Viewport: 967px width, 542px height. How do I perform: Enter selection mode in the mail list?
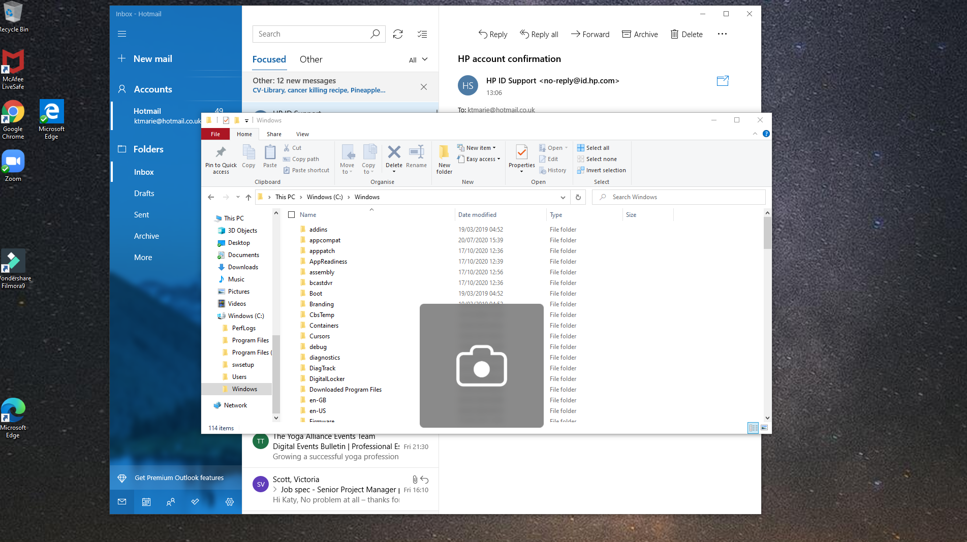tap(422, 34)
